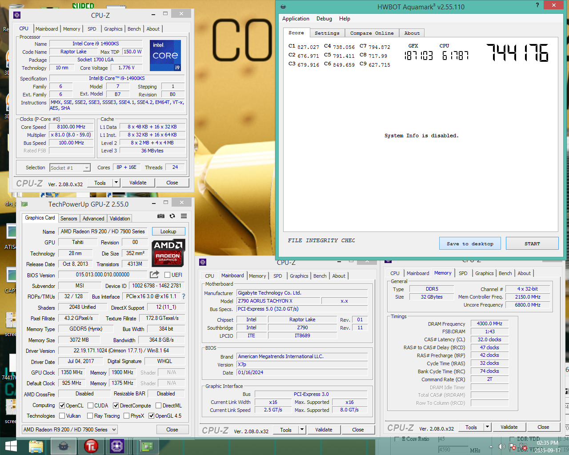Screen dimensions: 569x455
Task: Switch to the Sensors tab in GPU-Z
Action: [69, 219]
